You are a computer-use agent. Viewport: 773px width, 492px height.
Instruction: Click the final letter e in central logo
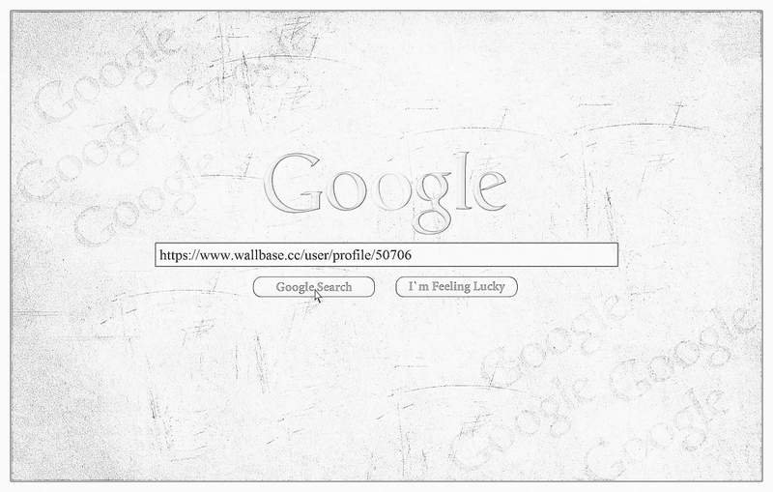point(490,190)
